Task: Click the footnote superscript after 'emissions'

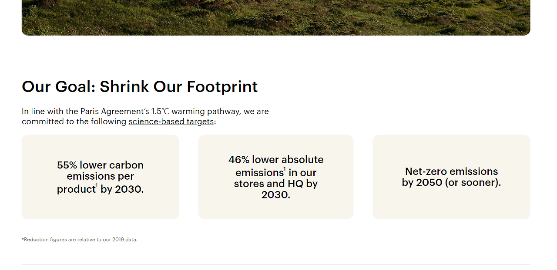Action: click(x=285, y=169)
